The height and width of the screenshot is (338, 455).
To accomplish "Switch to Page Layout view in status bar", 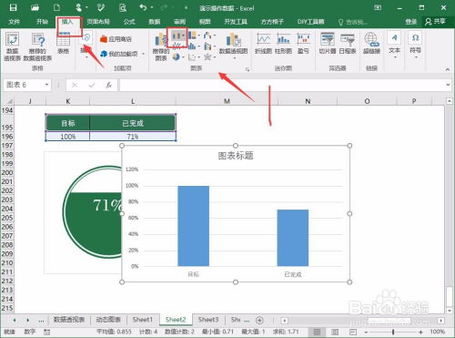I will click(335, 332).
